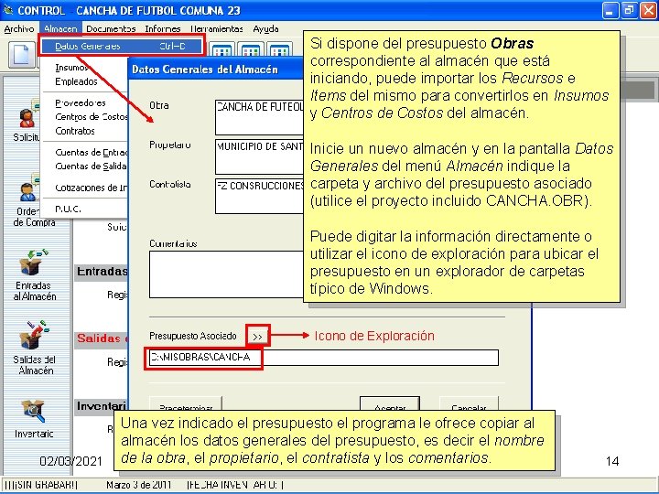The height and width of the screenshot is (494, 659).
Task: Click the Salidas heading in main panel
Action: [x=102, y=338]
